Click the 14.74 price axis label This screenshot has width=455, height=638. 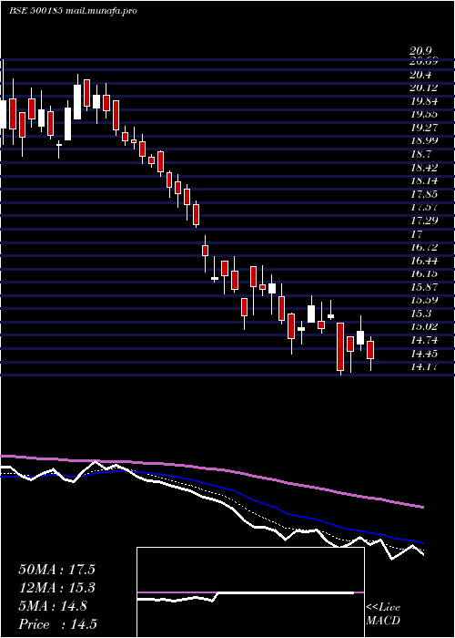pyautogui.click(x=424, y=340)
